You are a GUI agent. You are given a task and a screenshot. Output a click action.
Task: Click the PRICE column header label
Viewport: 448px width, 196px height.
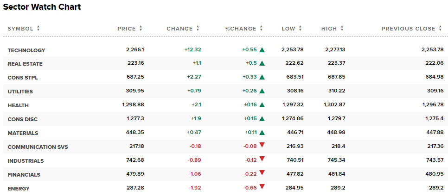click(x=127, y=29)
